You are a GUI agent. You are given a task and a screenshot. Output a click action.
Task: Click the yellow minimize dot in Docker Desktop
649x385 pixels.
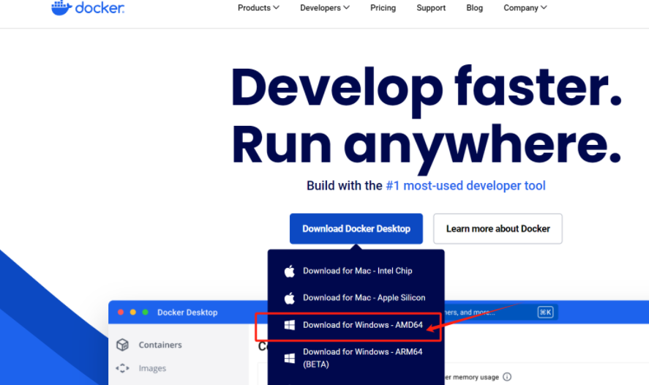coord(133,312)
